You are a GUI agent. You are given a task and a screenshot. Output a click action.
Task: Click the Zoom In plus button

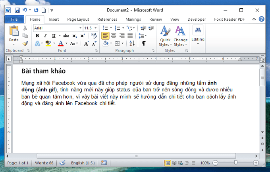(256, 163)
